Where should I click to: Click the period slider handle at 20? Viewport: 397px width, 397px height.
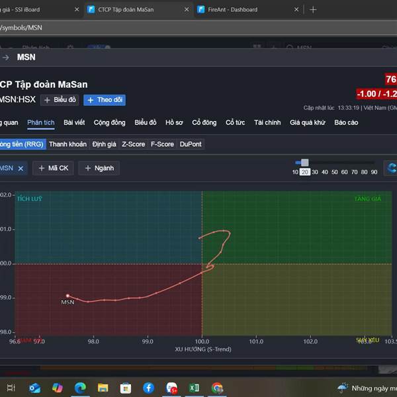click(304, 162)
